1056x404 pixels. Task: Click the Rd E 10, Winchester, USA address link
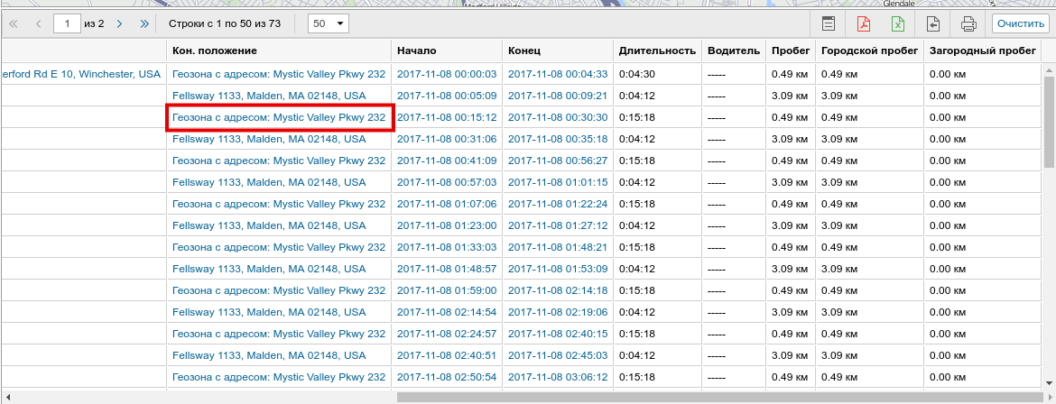point(80,74)
